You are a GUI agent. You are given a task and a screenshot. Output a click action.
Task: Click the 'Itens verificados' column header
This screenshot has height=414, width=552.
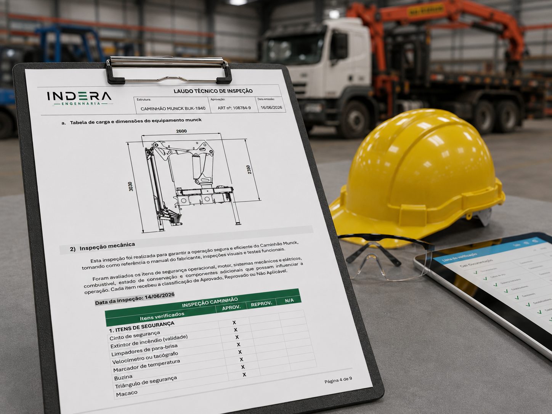[x=162, y=316]
